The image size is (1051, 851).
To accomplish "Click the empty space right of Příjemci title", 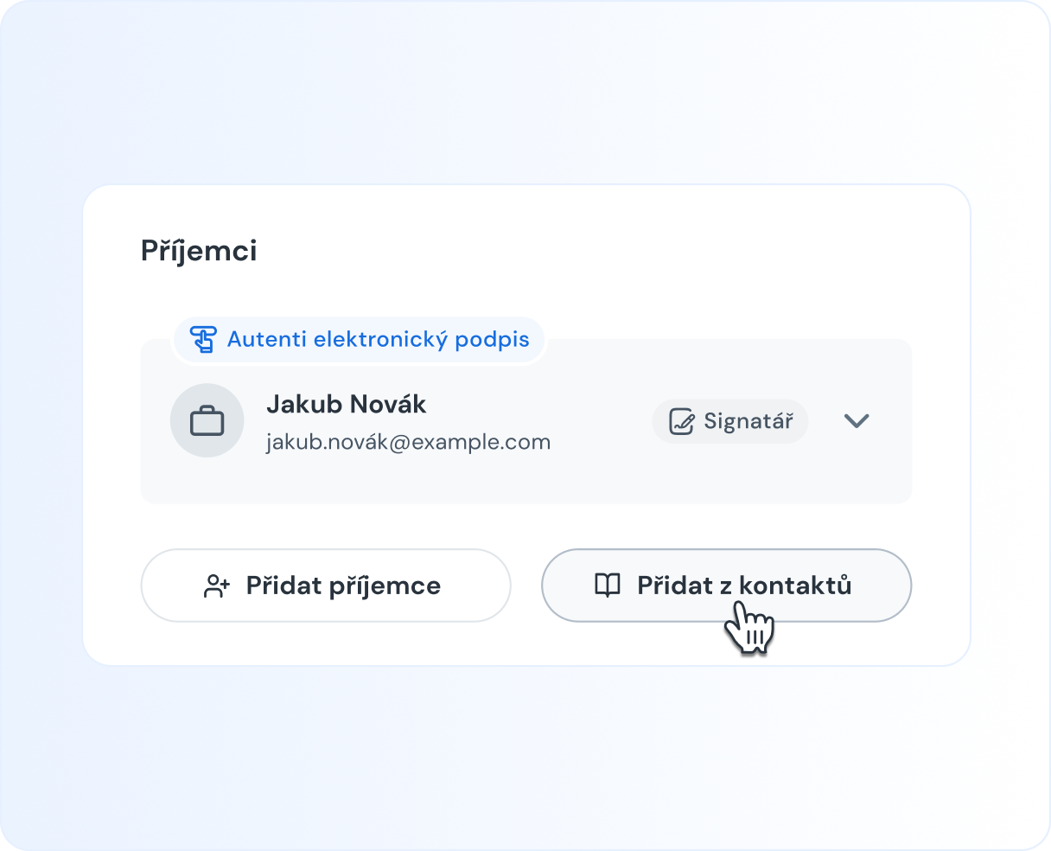I will pyautogui.click(x=605, y=251).
